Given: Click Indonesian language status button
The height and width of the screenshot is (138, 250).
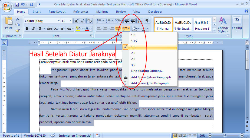Looking at the screenshot, I should click(75, 136).
